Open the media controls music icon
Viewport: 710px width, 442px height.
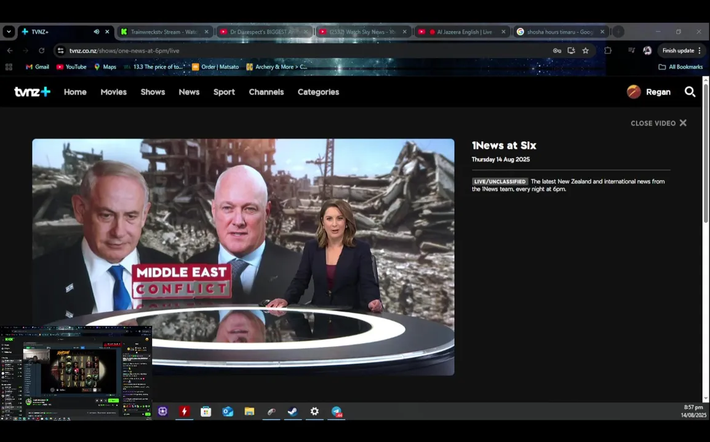coord(631,50)
